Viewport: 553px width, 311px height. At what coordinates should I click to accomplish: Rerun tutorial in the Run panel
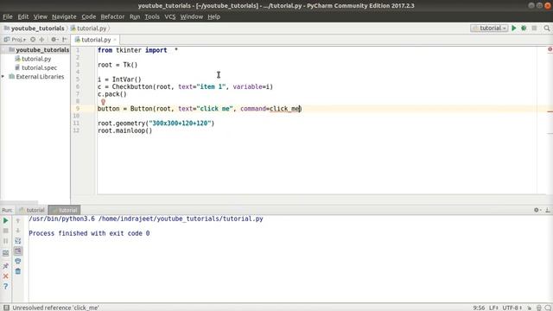coord(6,220)
